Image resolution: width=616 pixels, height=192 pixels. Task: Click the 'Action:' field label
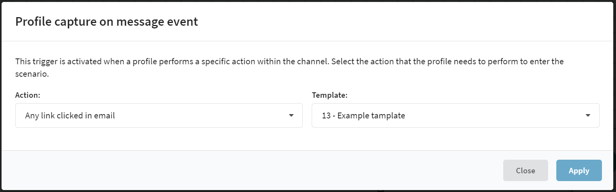(28, 95)
